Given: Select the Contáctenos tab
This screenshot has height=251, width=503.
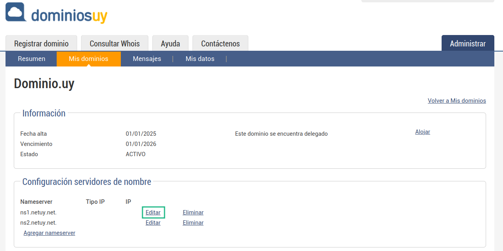Looking at the screenshot, I should pyautogui.click(x=220, y=44).
